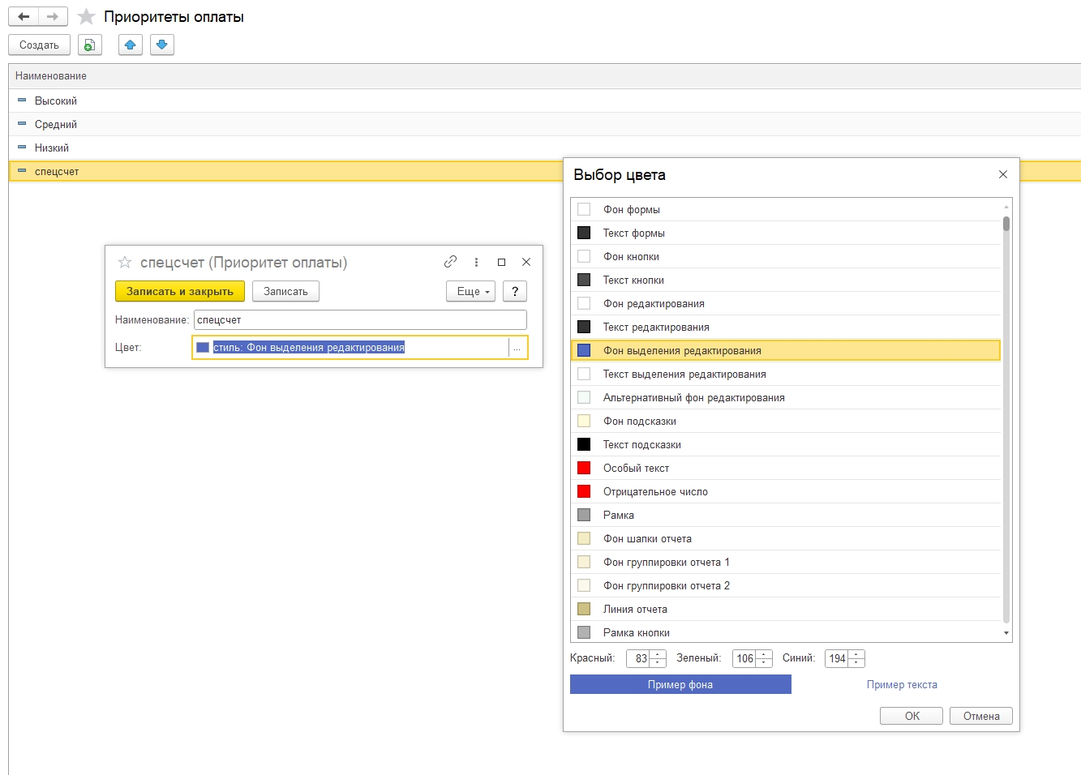Open the three-dot menu in спецсчет form
This screenshot has width=1081, height=775.
[x=476, y=262]
